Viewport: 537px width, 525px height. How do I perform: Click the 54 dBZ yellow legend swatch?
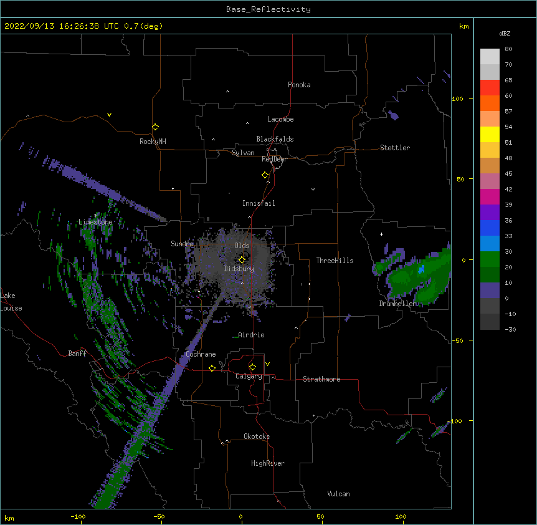[490, 134]
